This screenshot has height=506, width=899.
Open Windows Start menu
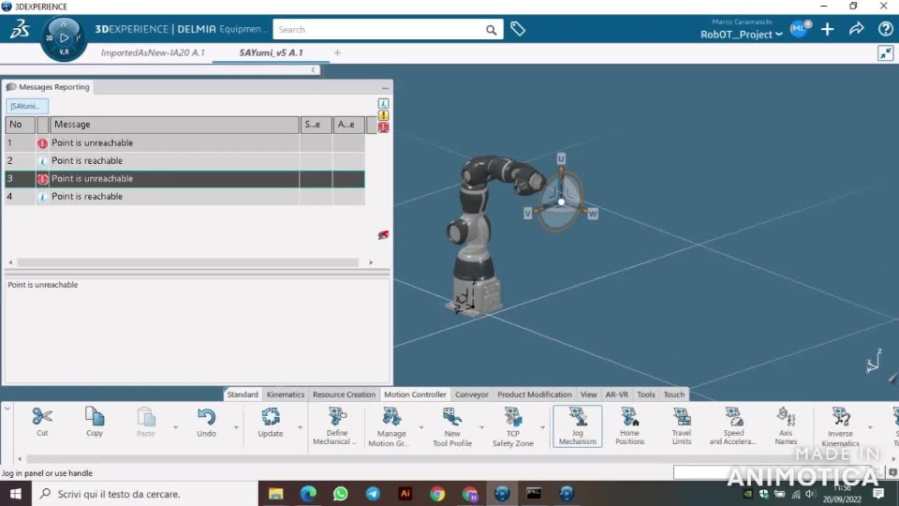(x=16, y=494)
